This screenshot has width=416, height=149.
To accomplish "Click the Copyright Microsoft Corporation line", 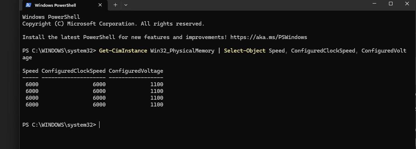I will (x=113, y=24).
